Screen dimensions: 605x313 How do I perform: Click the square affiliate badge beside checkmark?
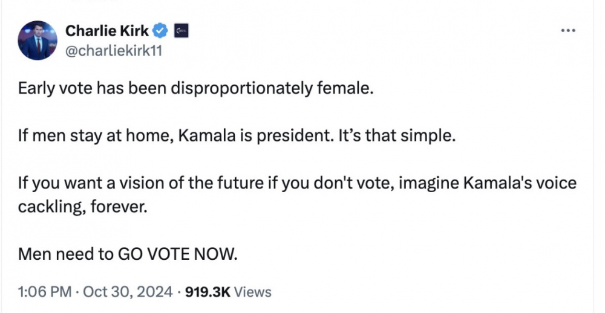[181, 30]
